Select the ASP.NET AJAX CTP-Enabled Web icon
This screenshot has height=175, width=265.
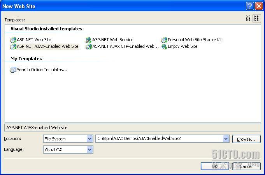click(88, 46)
